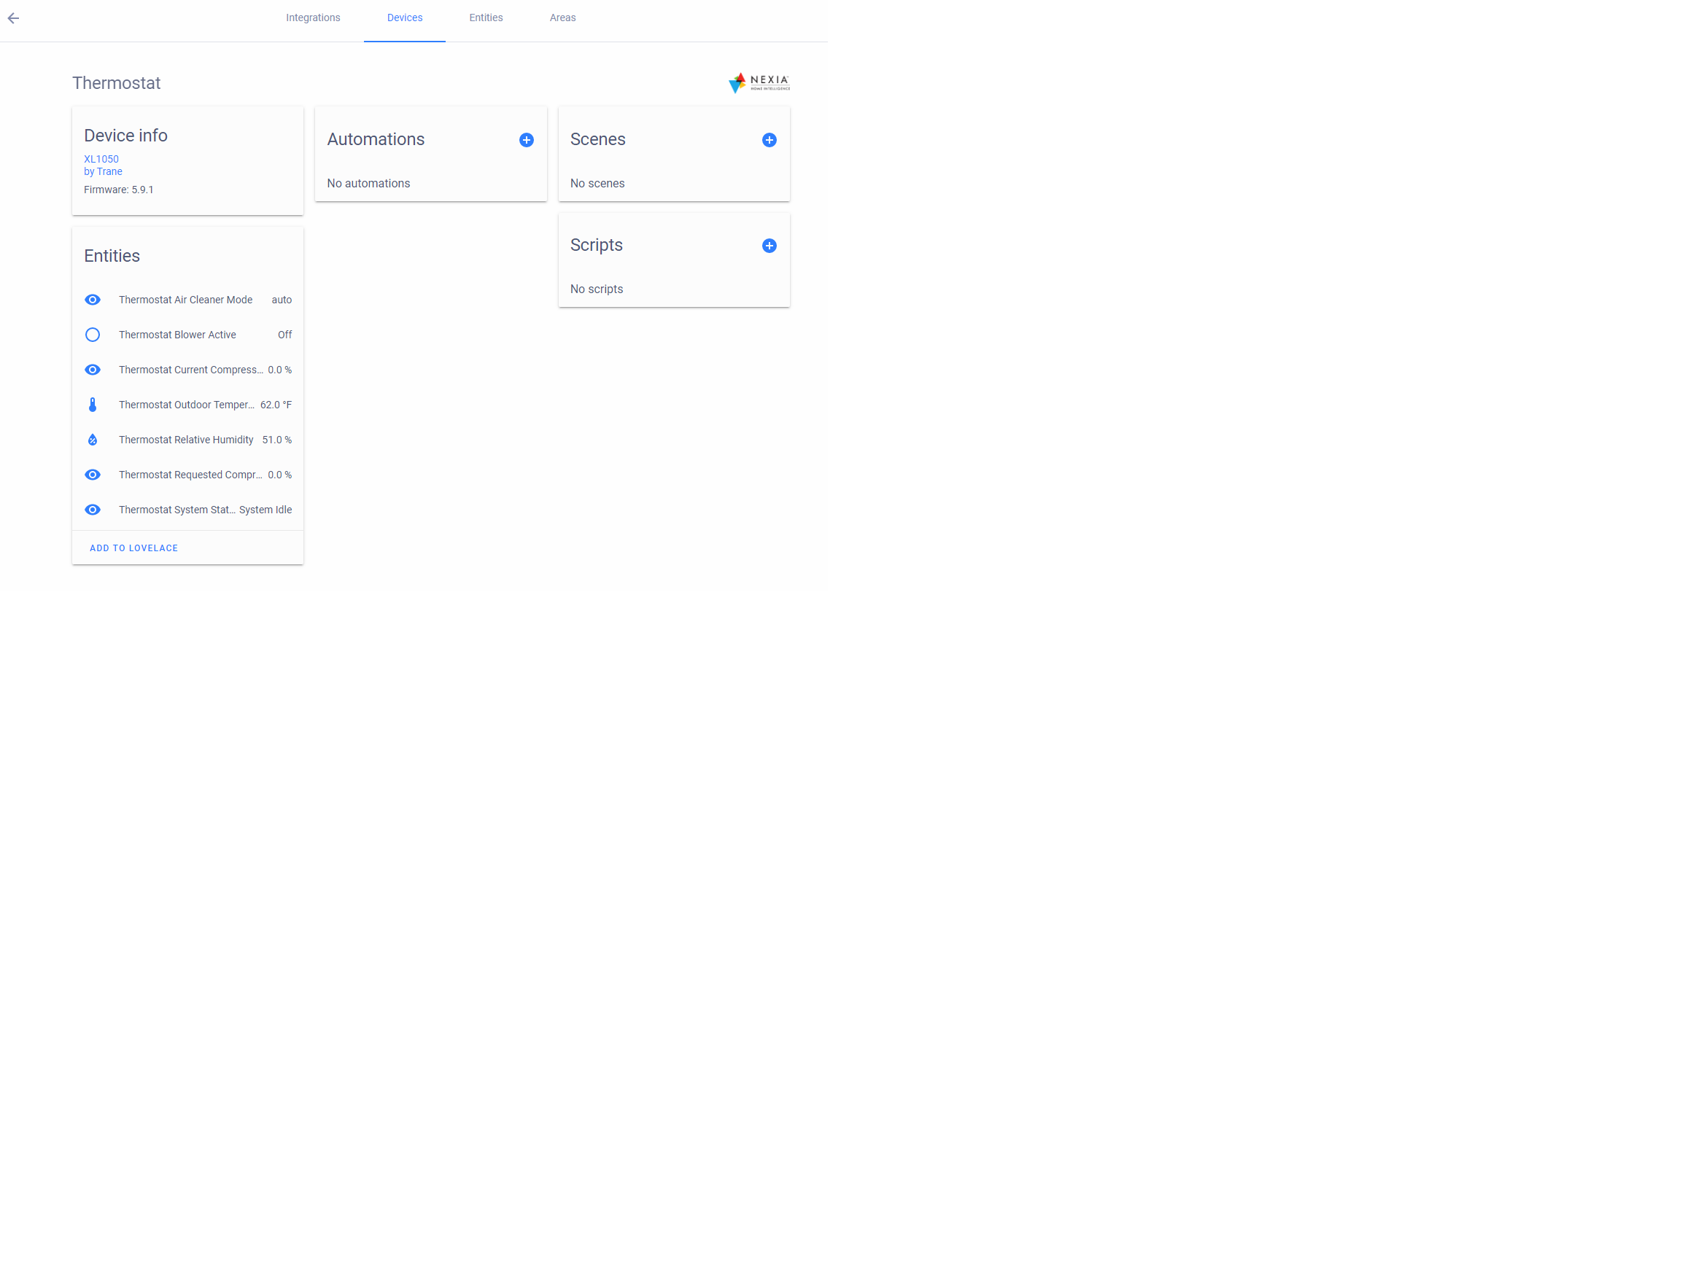The width and height of the screenshot is (1698, 1273).
Task: Click eye icon for Current Compressor entity
Action: 92,370
